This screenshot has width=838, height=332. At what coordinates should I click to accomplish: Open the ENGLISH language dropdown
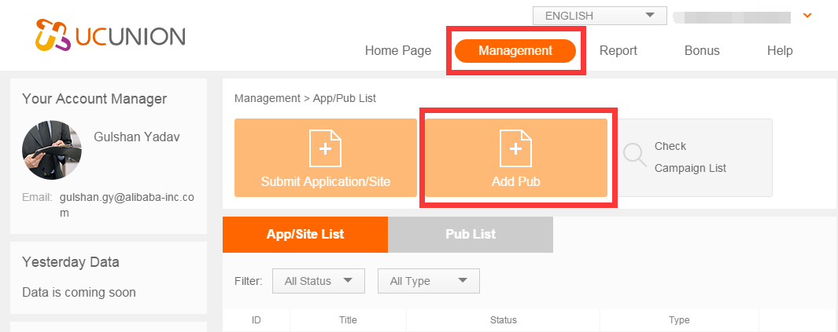[599, 16]
